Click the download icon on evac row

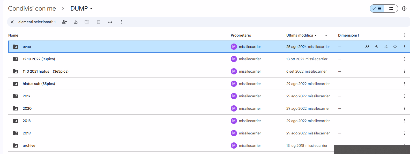[x=376, y=47]
